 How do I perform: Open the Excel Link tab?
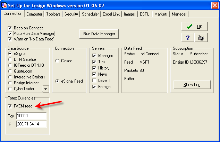[111, 14]
